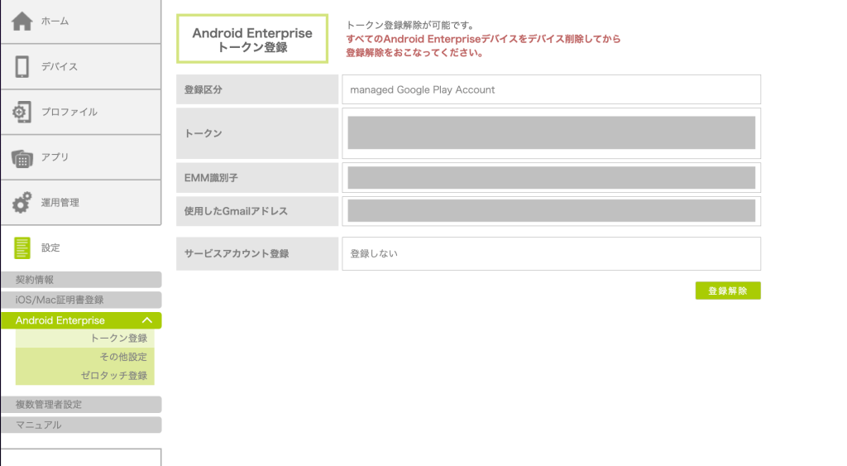Click the masked EMM識別子 value field

(551, 178)
